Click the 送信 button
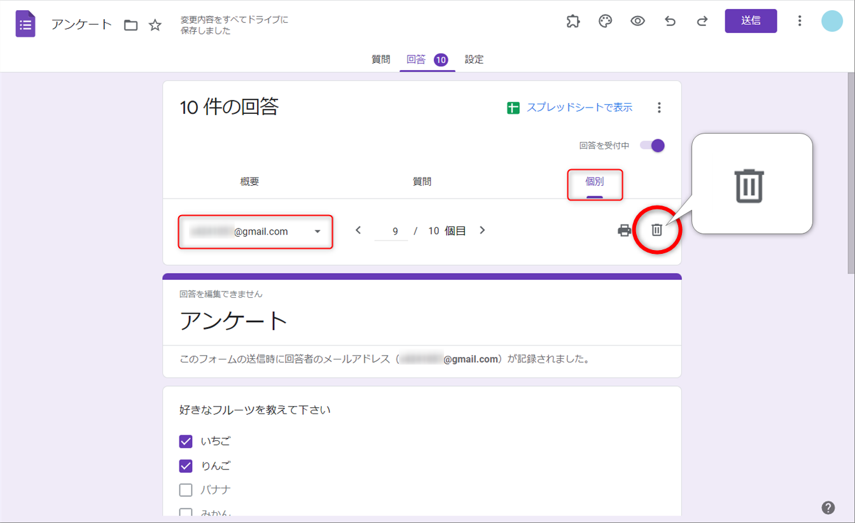Screen dimensions: 855x523 [x=751, y=21]
